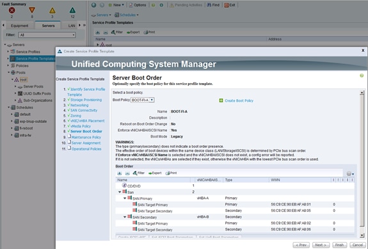
Task: Go to vMedia Policy step
Action: tap(81, 126)
